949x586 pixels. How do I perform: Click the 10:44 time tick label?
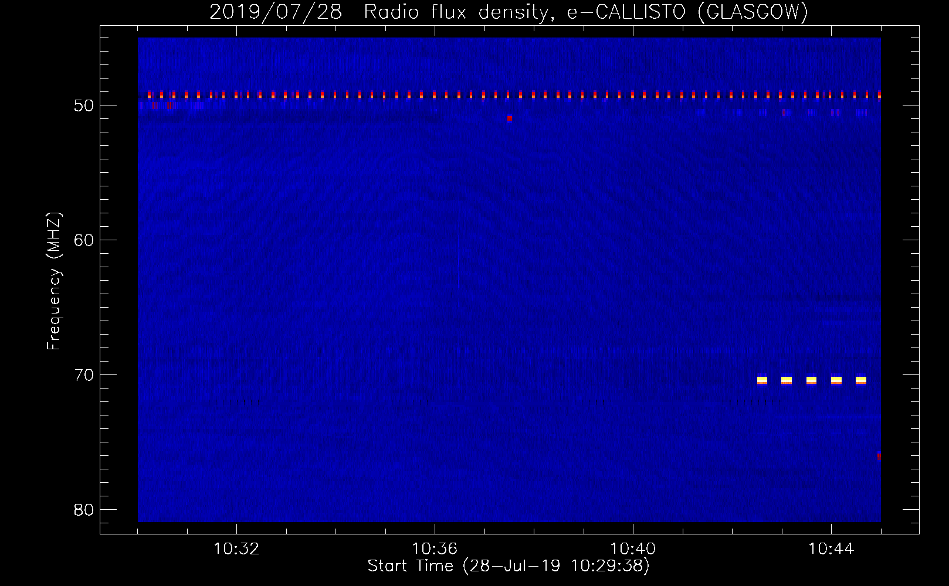pos(831,549)
